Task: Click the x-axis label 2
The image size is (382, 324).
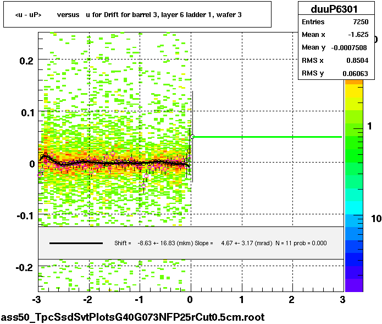Action: (292, 300)
